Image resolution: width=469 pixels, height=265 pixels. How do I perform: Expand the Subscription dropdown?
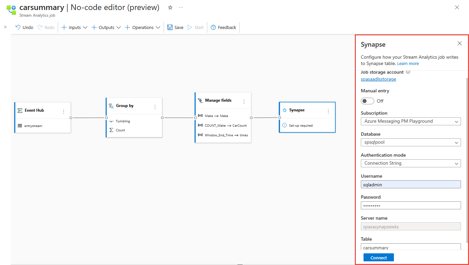411,121
